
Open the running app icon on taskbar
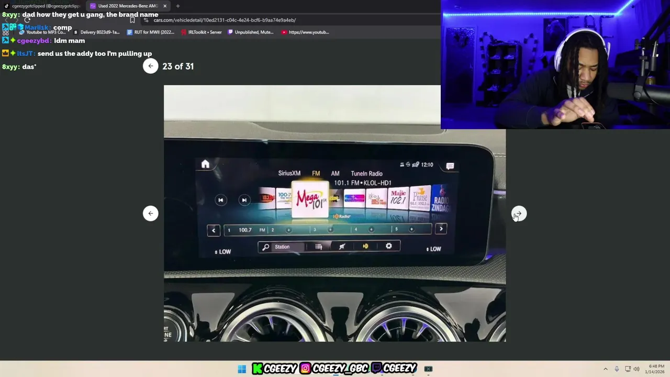tap(428, 369)
